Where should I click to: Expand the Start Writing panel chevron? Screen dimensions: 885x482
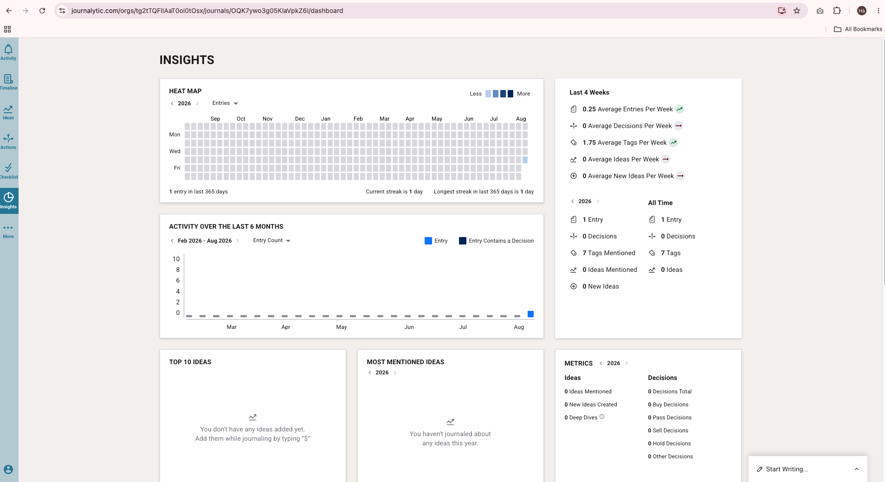tap(857, 469)
